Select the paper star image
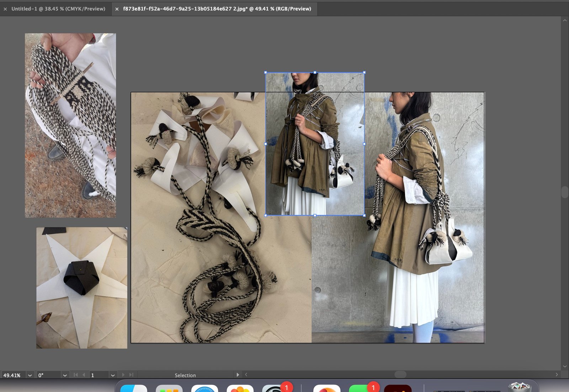Screen dimensions: 569x392 pos(82,288)
